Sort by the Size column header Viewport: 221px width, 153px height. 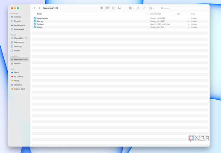point(179,14)
